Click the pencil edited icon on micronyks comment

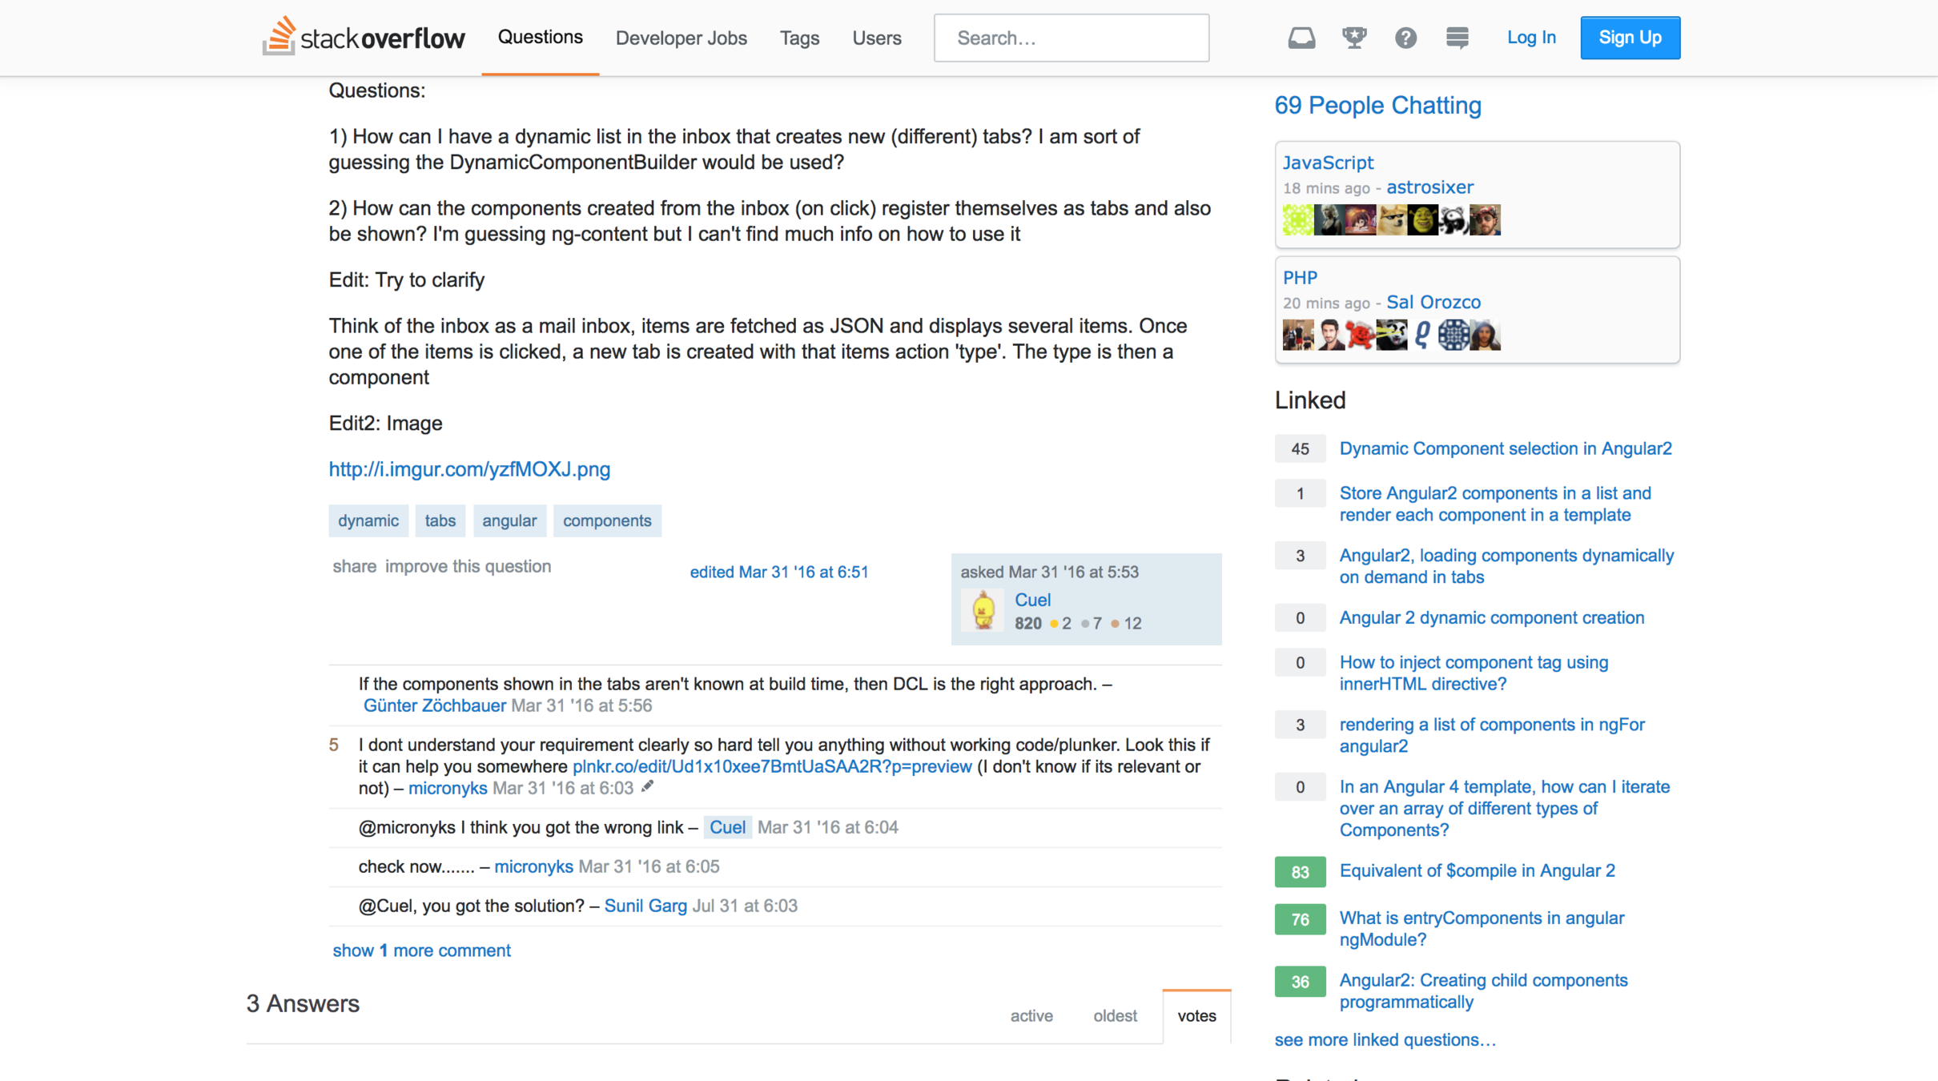tap(648, 787)
